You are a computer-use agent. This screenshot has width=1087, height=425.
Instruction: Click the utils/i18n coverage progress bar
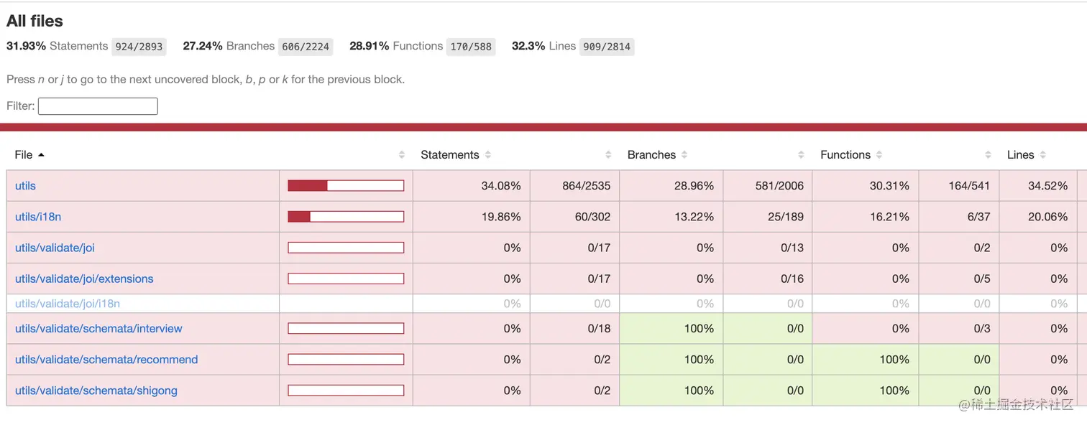coord(346,217)
